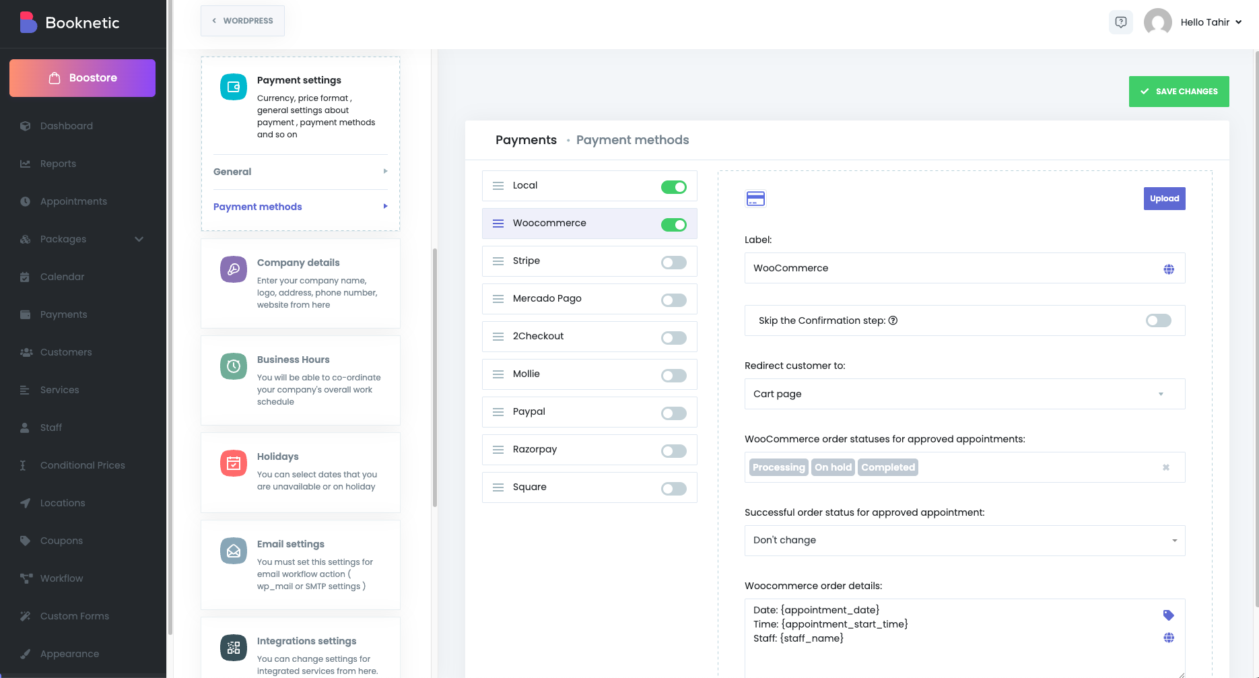Click the settings list vertical scrollbar
Viewport: 1259px width, 678px height.
click(x=435, y=378)
